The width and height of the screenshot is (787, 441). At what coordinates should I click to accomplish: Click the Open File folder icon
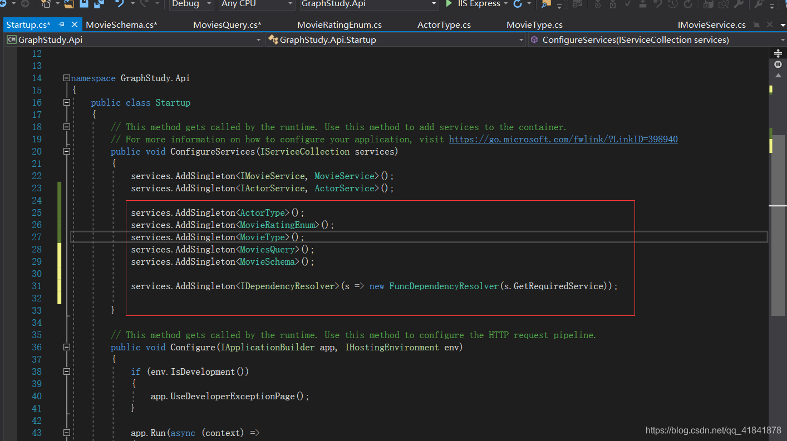[69, 4]
